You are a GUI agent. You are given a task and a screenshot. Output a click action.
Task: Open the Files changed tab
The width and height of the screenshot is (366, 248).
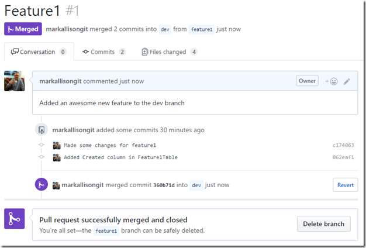click(170, 52)
